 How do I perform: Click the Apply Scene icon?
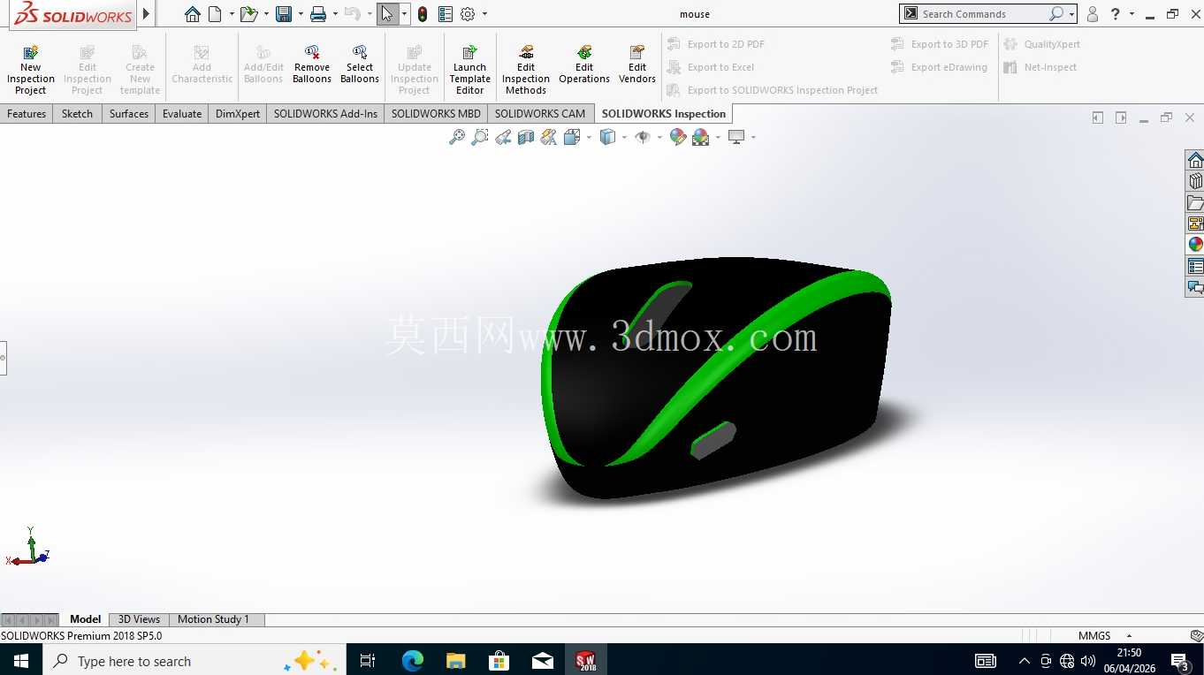(701, 137)
